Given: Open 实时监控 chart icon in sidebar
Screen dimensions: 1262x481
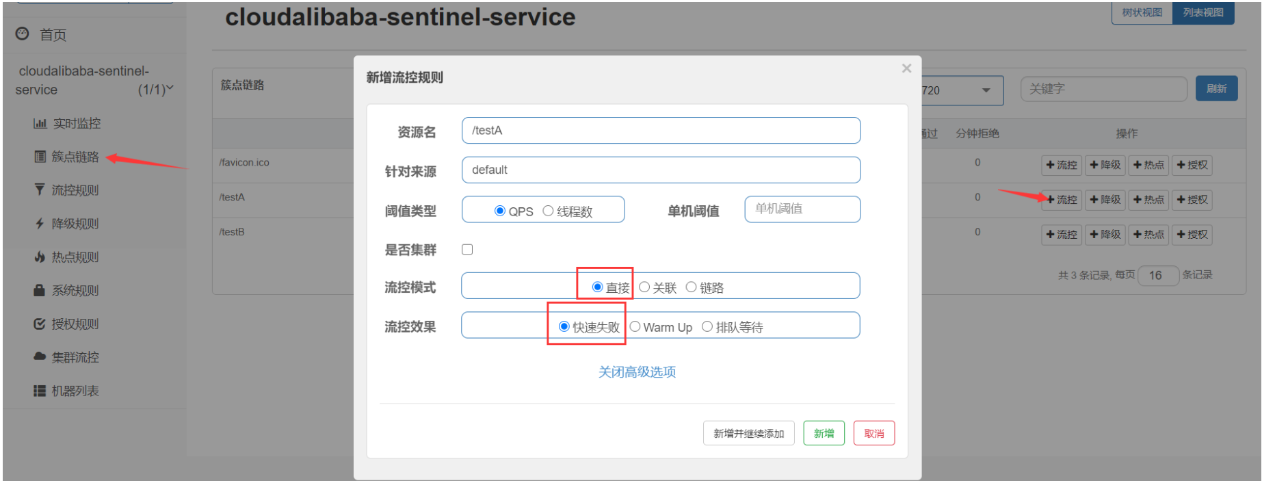Looking at the screenshot, I should (40, 123).
